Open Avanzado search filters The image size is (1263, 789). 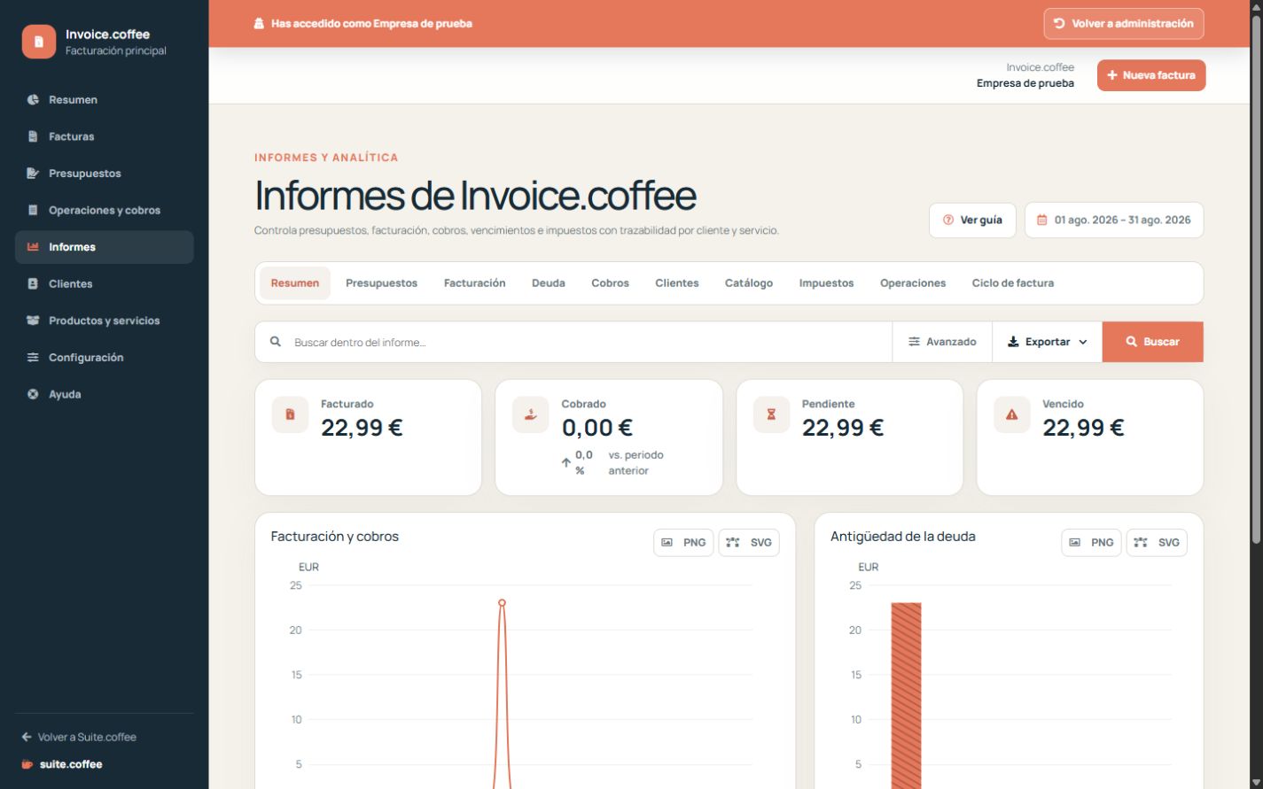(942, 342)
